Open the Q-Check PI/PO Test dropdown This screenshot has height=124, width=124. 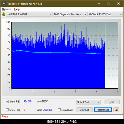tap(105, 14)
